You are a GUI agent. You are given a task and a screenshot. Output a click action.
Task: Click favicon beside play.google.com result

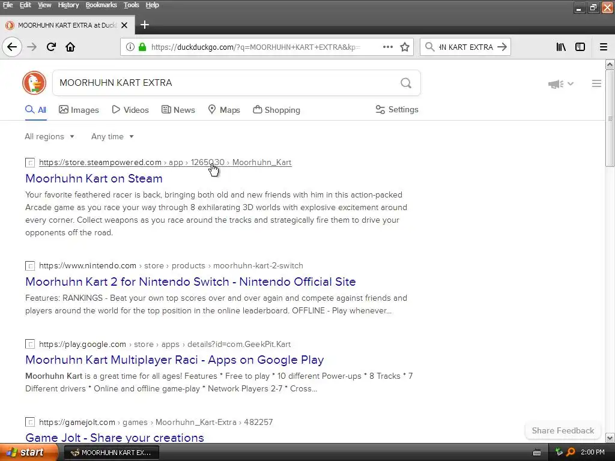30,344
